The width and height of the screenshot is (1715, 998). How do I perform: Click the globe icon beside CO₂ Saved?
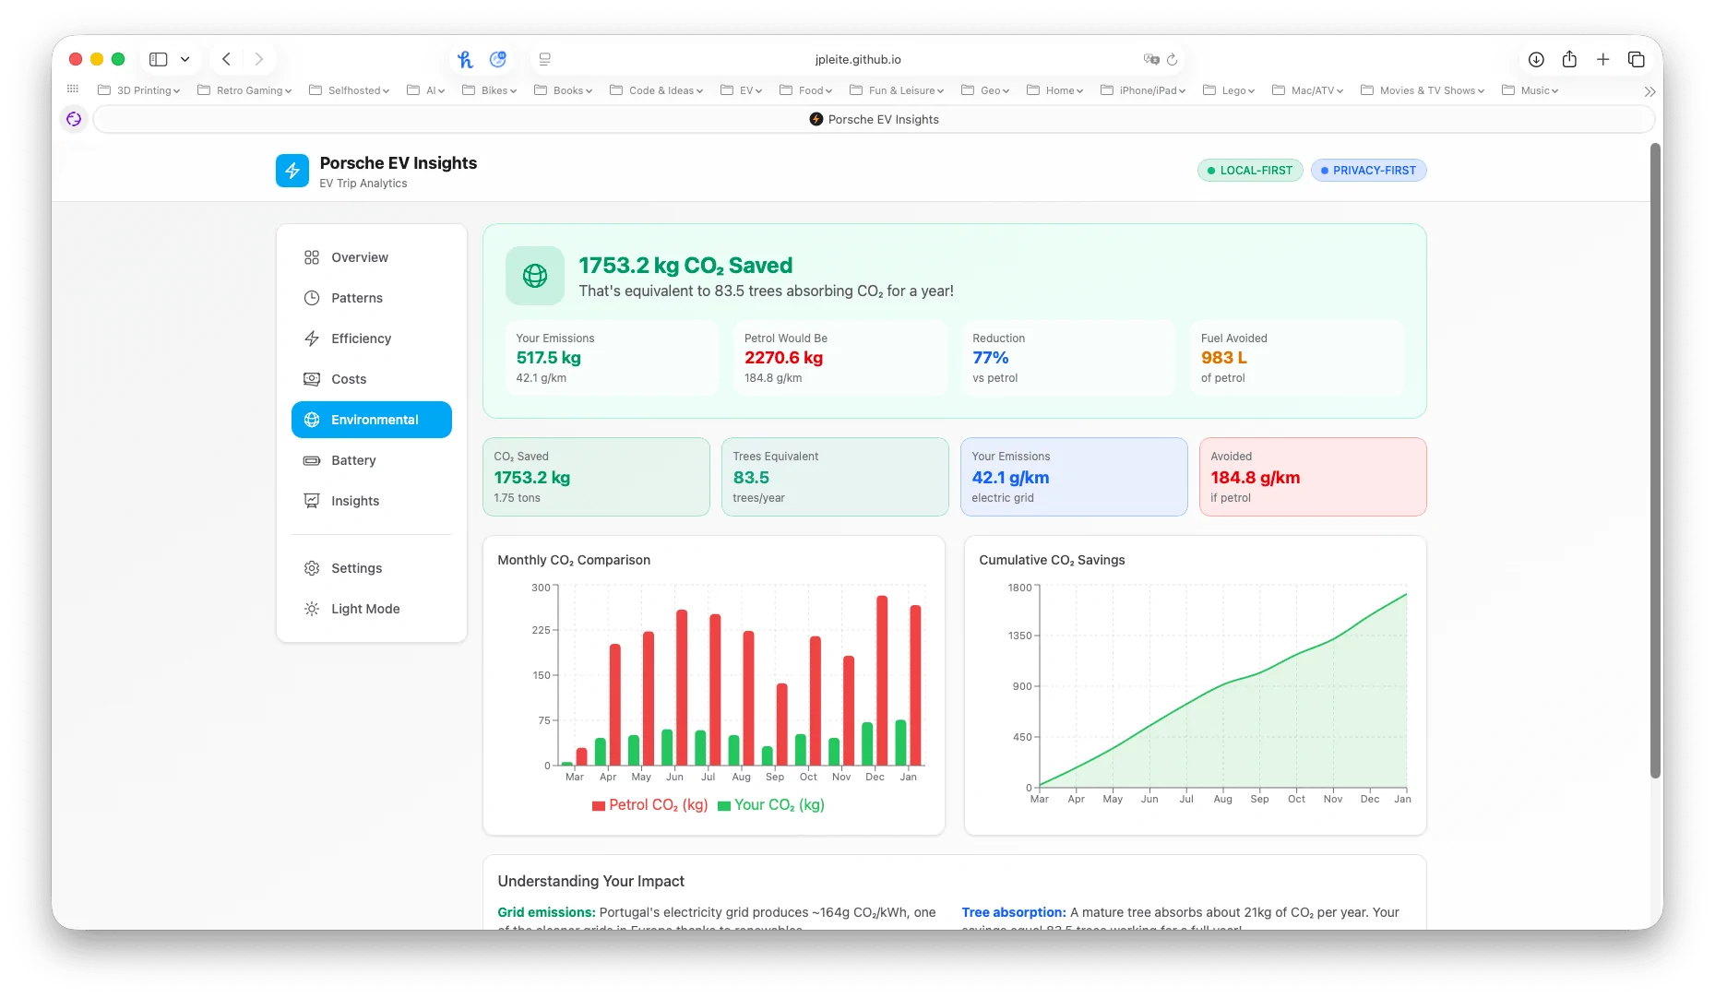pyautogui.click(x=535, y=275)
